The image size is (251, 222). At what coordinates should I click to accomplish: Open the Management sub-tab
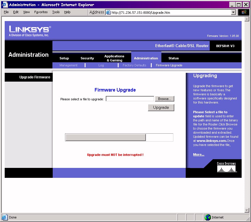coord(68,65)
